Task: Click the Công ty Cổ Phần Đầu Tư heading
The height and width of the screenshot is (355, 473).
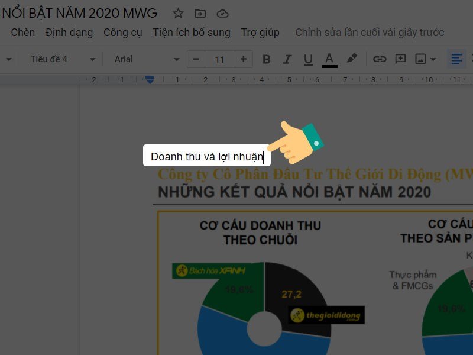Action: [315, 174]
